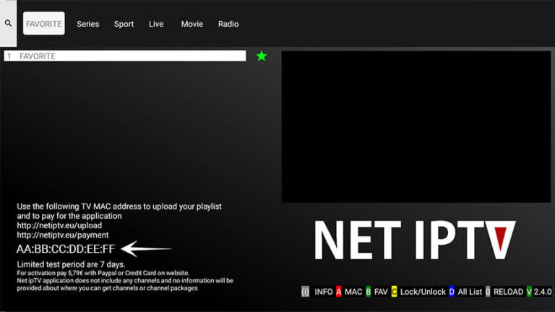Open the Live category

click(x=156, y=24)
